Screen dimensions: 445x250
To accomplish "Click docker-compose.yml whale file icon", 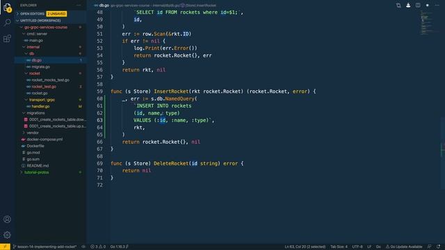I will [23, 140].
